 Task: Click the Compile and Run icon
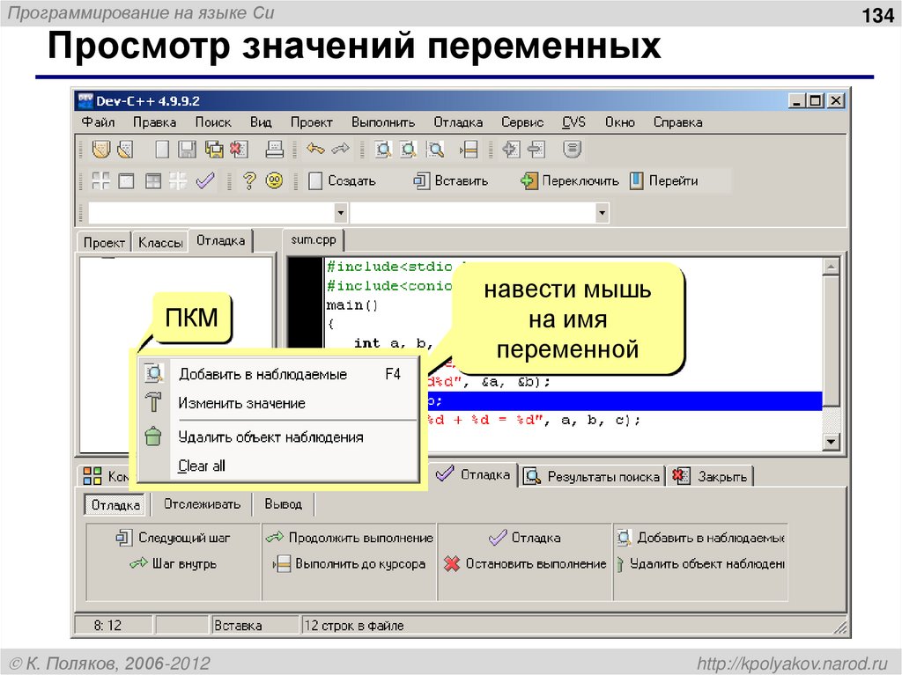coord(153,181)
